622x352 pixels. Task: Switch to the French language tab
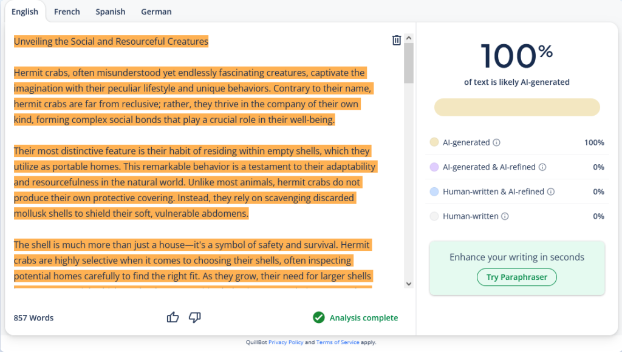[x=67, y=12]
